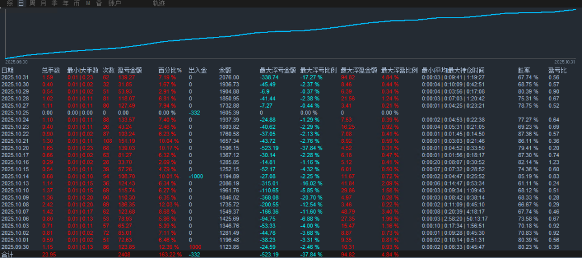The width and height of the screenshot is (582, 258).
Task: Click the trade count 108
Action: [107, 141]
